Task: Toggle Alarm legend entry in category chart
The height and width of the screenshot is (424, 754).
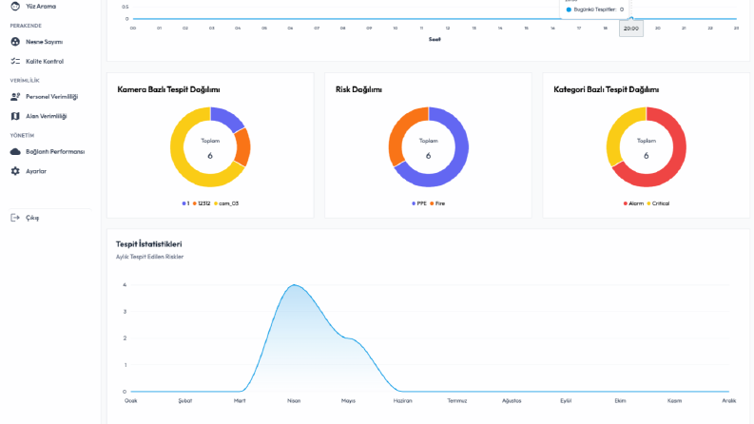Action: pos(633,203)
